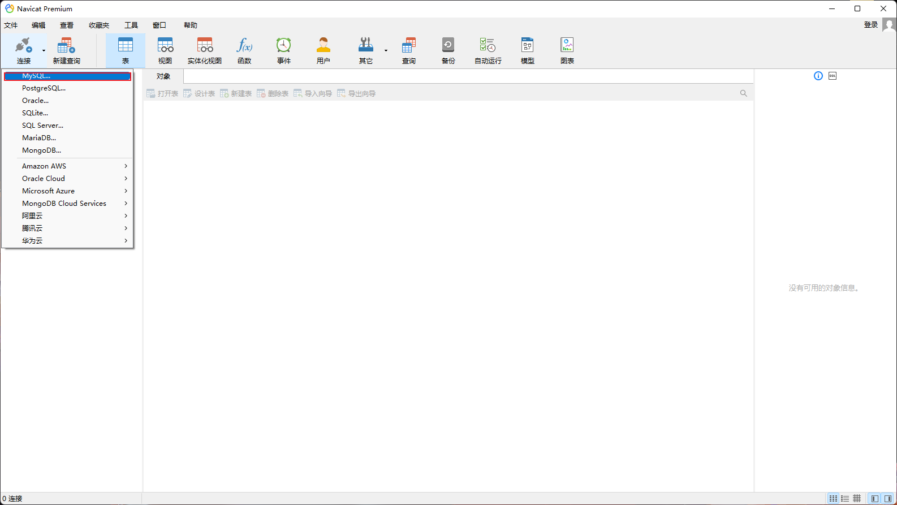Screen dimensions: 897x505
Task: Open the 查询 (Query) toolbar icon
Action: (x=409, y=50)
